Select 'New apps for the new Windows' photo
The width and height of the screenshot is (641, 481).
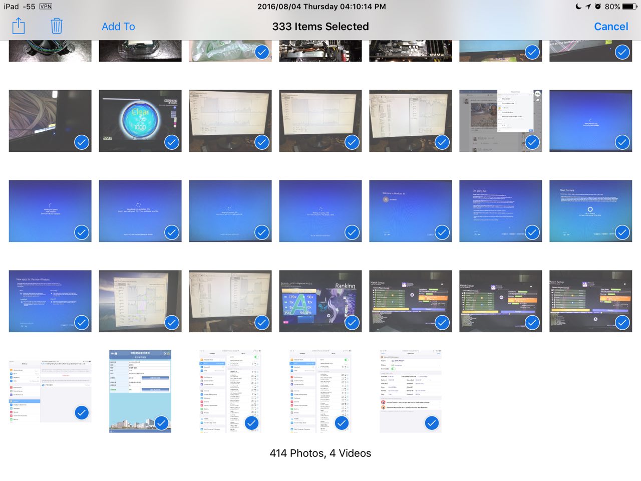(50, 301)
